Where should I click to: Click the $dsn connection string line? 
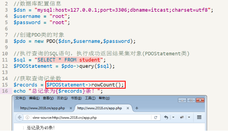click(x=113, y=10)
